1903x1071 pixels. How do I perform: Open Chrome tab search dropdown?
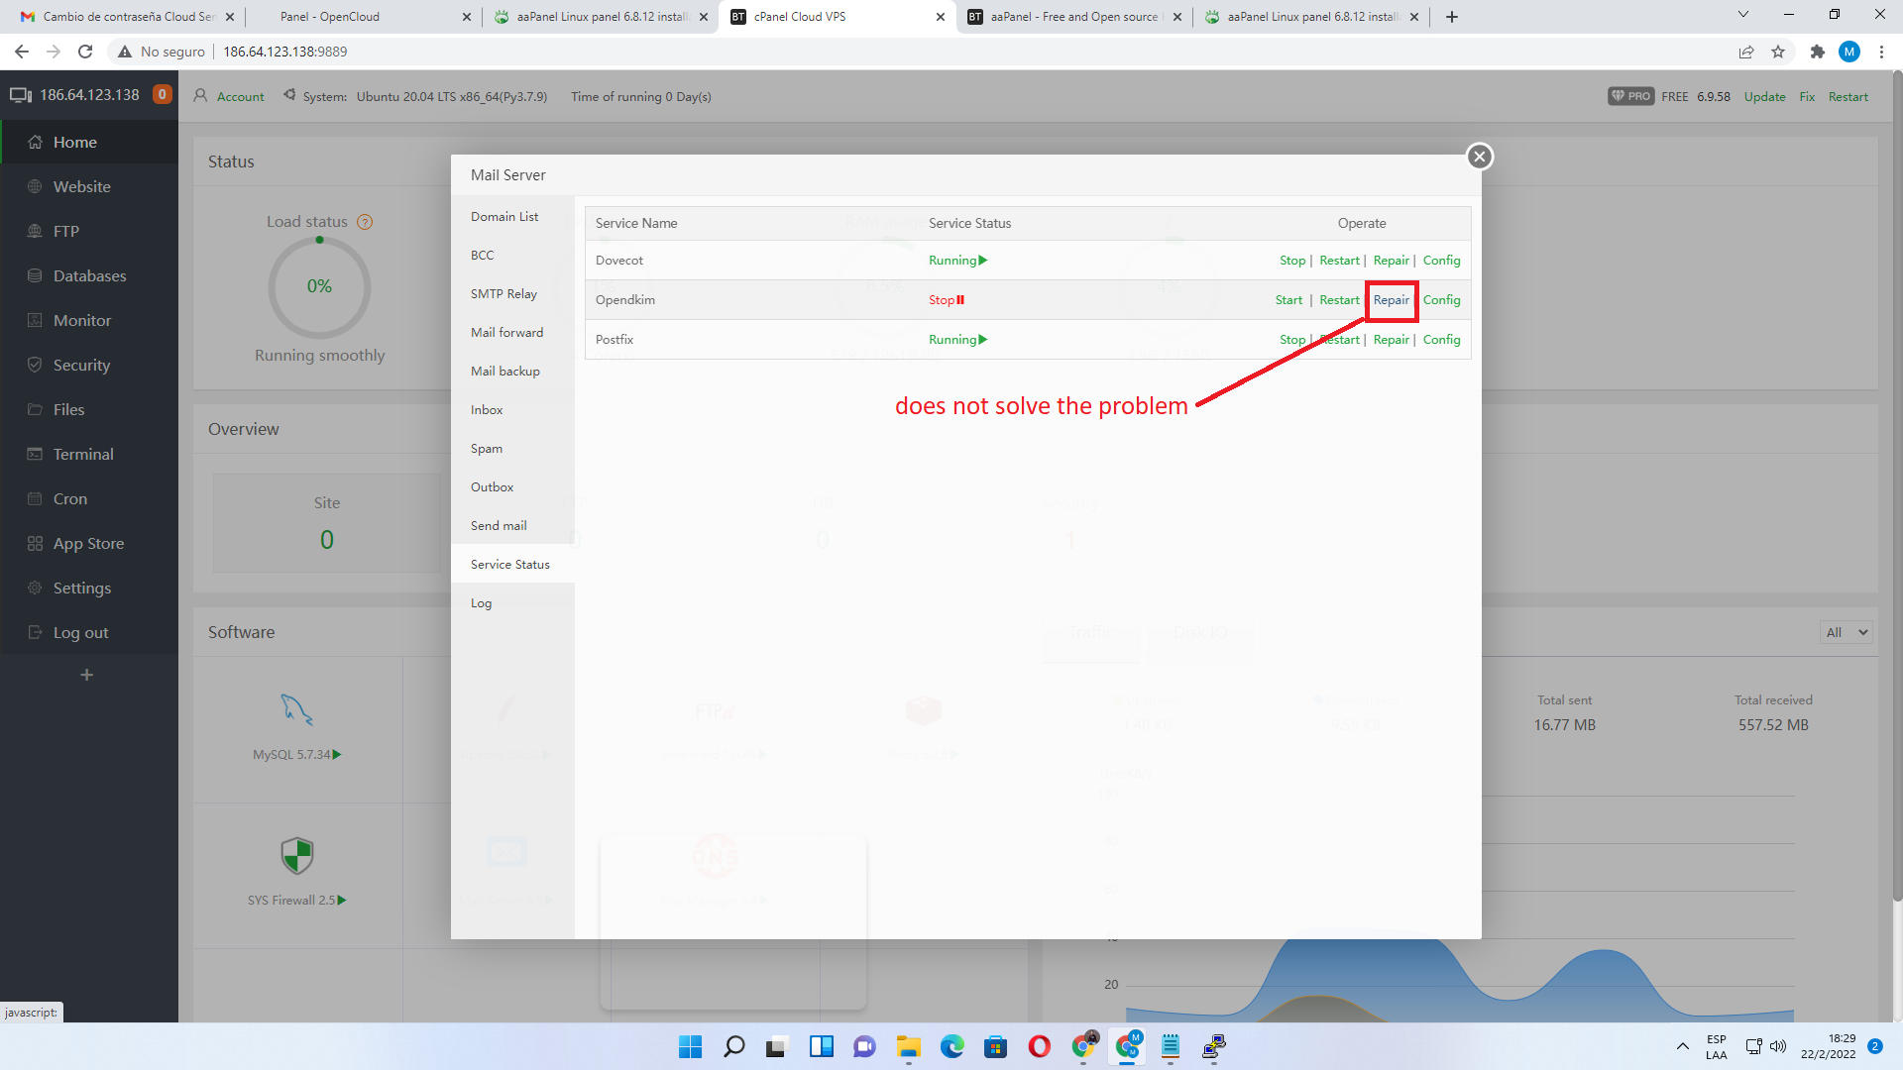(1742, 15)
